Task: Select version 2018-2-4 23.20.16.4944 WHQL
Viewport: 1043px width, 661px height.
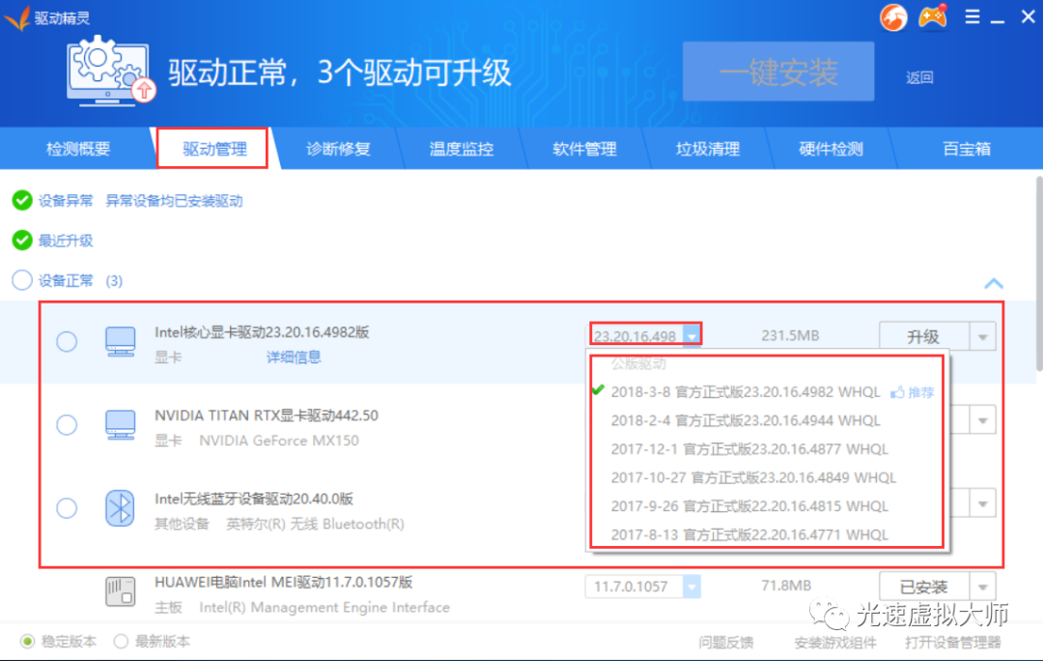Action: tap(746, 420)
